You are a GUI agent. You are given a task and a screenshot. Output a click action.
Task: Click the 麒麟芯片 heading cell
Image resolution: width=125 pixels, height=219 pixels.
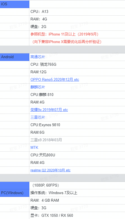coord(77,87)
